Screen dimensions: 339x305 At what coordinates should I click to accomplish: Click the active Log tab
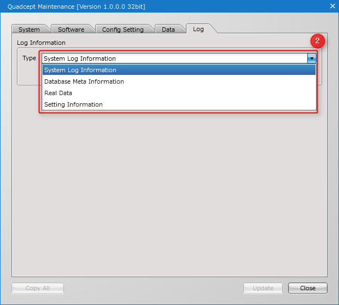point(198,29)
